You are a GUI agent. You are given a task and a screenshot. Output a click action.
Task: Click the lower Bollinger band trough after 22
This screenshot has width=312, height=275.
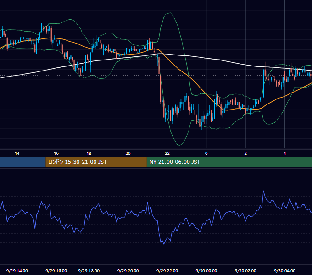tap(179, 145)
